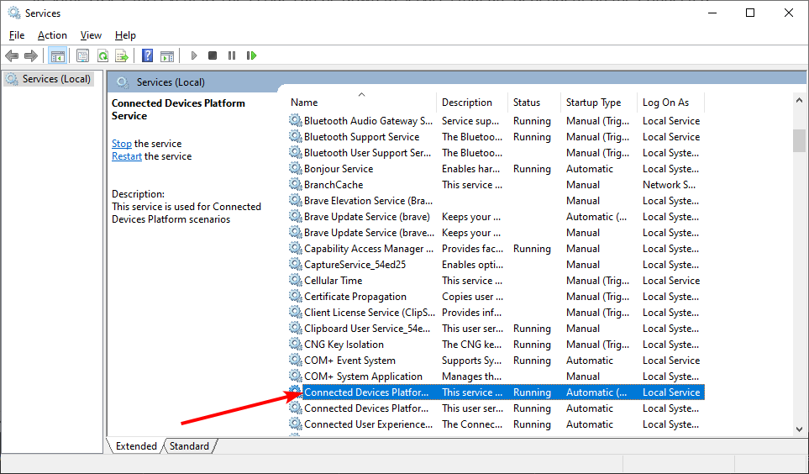Sort by the Log On As column header
809x474 pixels.
tap(670, 103)
